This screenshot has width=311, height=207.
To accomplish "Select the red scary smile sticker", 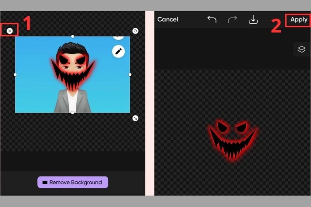I will coord(233,140).
